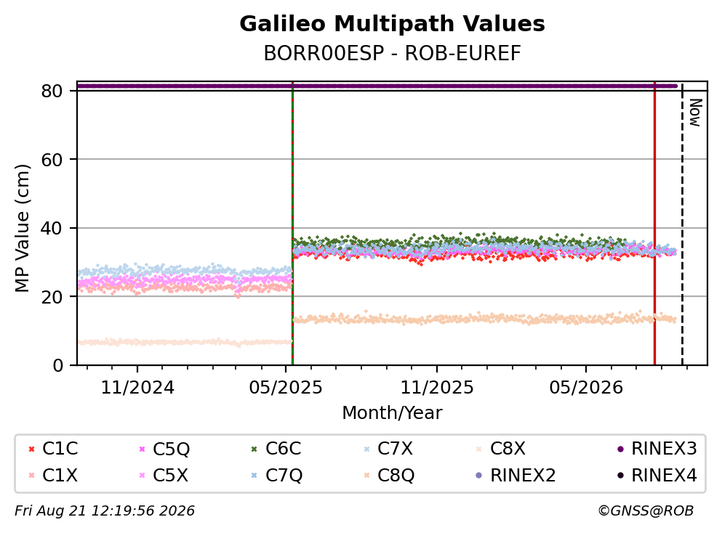This screenshot has height=533, width=722.
Task: Click the 11/2025 x-axis tick label
Action: click(436, 388)
